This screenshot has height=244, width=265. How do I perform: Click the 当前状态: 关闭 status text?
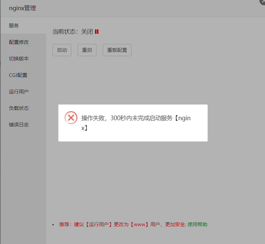pyautogui.click(x=73, y=32)
